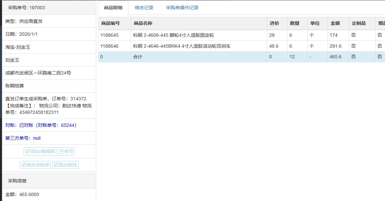Screen dimensions: 385x201
Task: Click the 数量 column header
Action: pyautogui.click(x=294, y=23)
